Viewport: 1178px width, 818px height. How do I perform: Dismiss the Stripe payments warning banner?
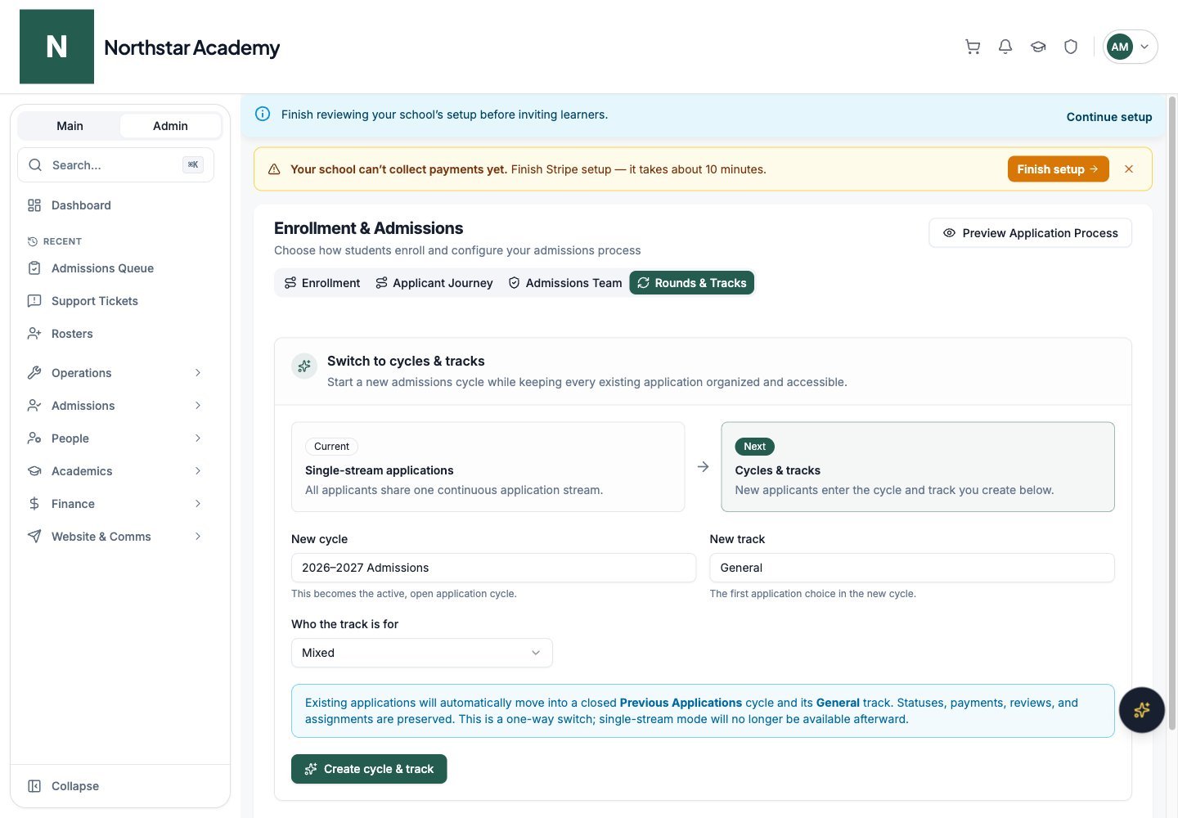coord(1129,169)
